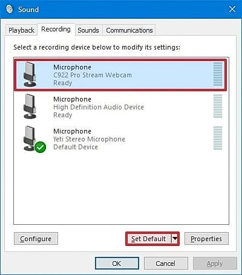This screenshot has width=242, height=275.
Task: Close the Sound dialog window
Action: (x=232, y=9)
